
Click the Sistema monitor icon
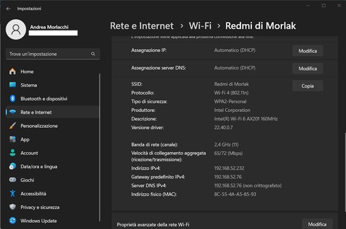(12, 85)
